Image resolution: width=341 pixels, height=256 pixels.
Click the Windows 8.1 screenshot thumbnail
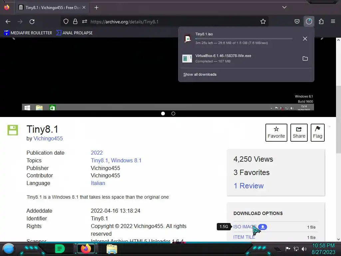point(168,74)
